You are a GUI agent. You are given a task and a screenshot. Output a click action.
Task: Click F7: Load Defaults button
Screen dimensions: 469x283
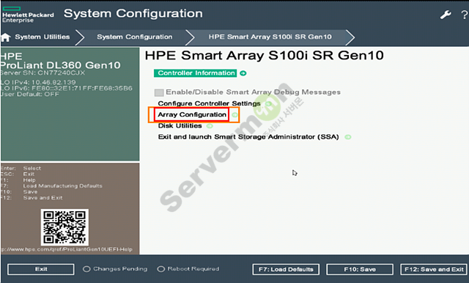(x=286, y=269)
